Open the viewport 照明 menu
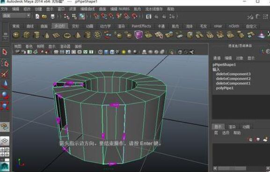 pos(40,46)
